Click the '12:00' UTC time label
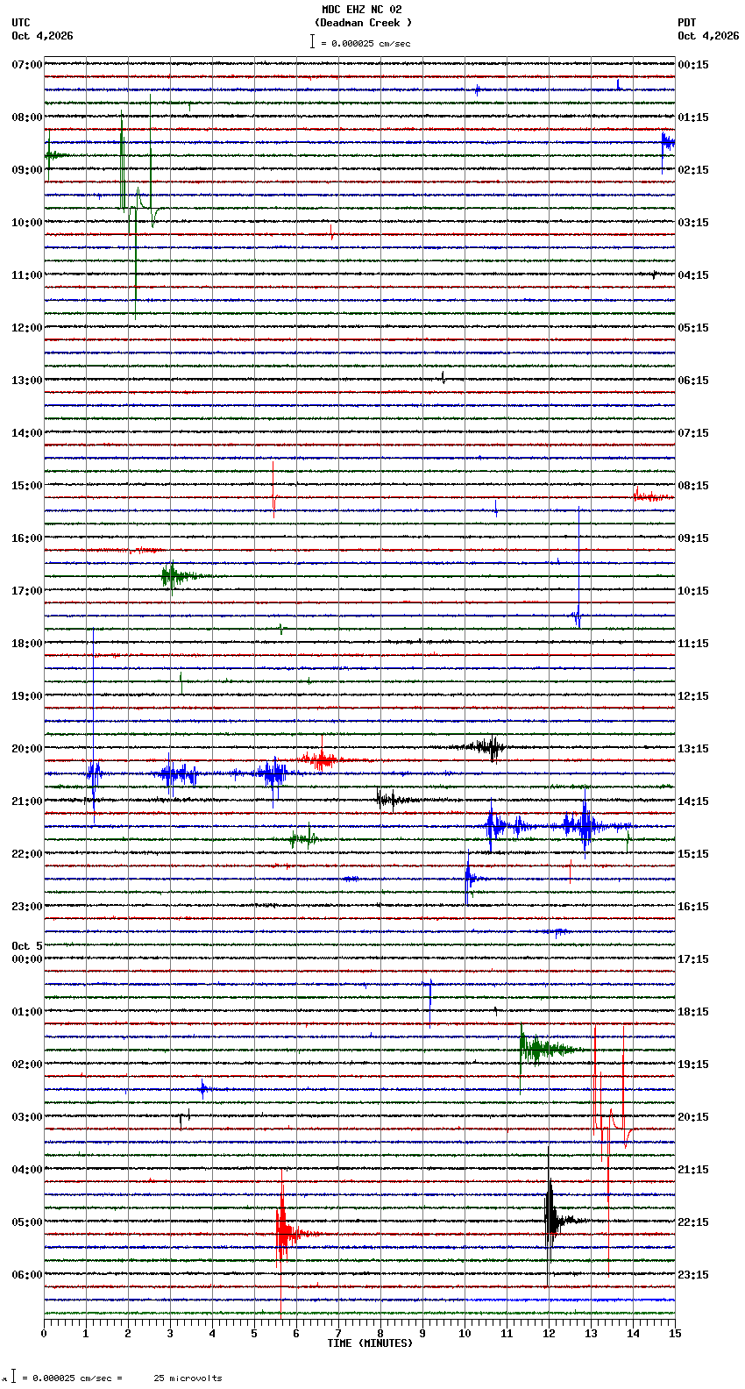The height and width of the screenshot is (1389, 745). point(27,328)
